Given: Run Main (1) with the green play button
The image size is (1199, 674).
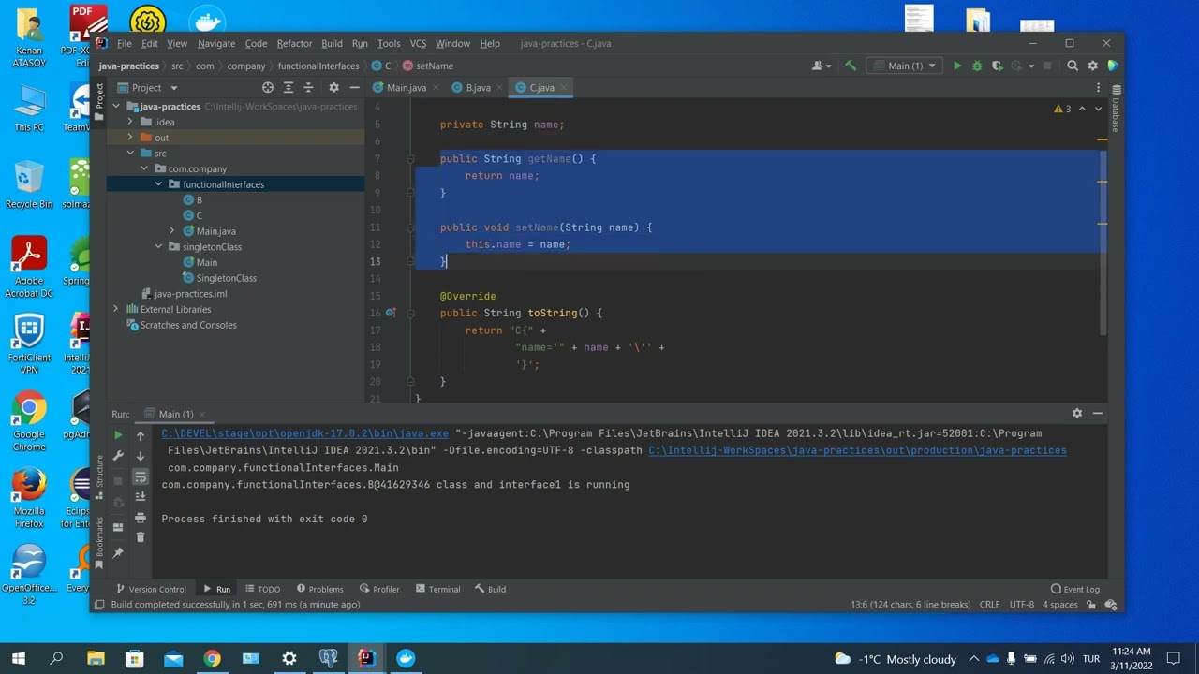Looking at the screenshot, I should [956, 66].
